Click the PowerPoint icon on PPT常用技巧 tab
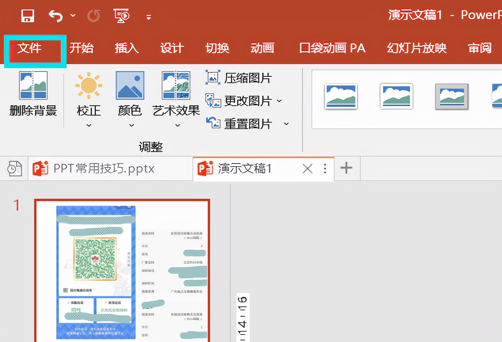This screenshot has width=502, height=342. [40, 169]
